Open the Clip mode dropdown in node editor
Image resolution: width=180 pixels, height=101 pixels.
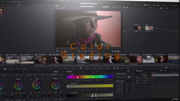pos(162,8)
